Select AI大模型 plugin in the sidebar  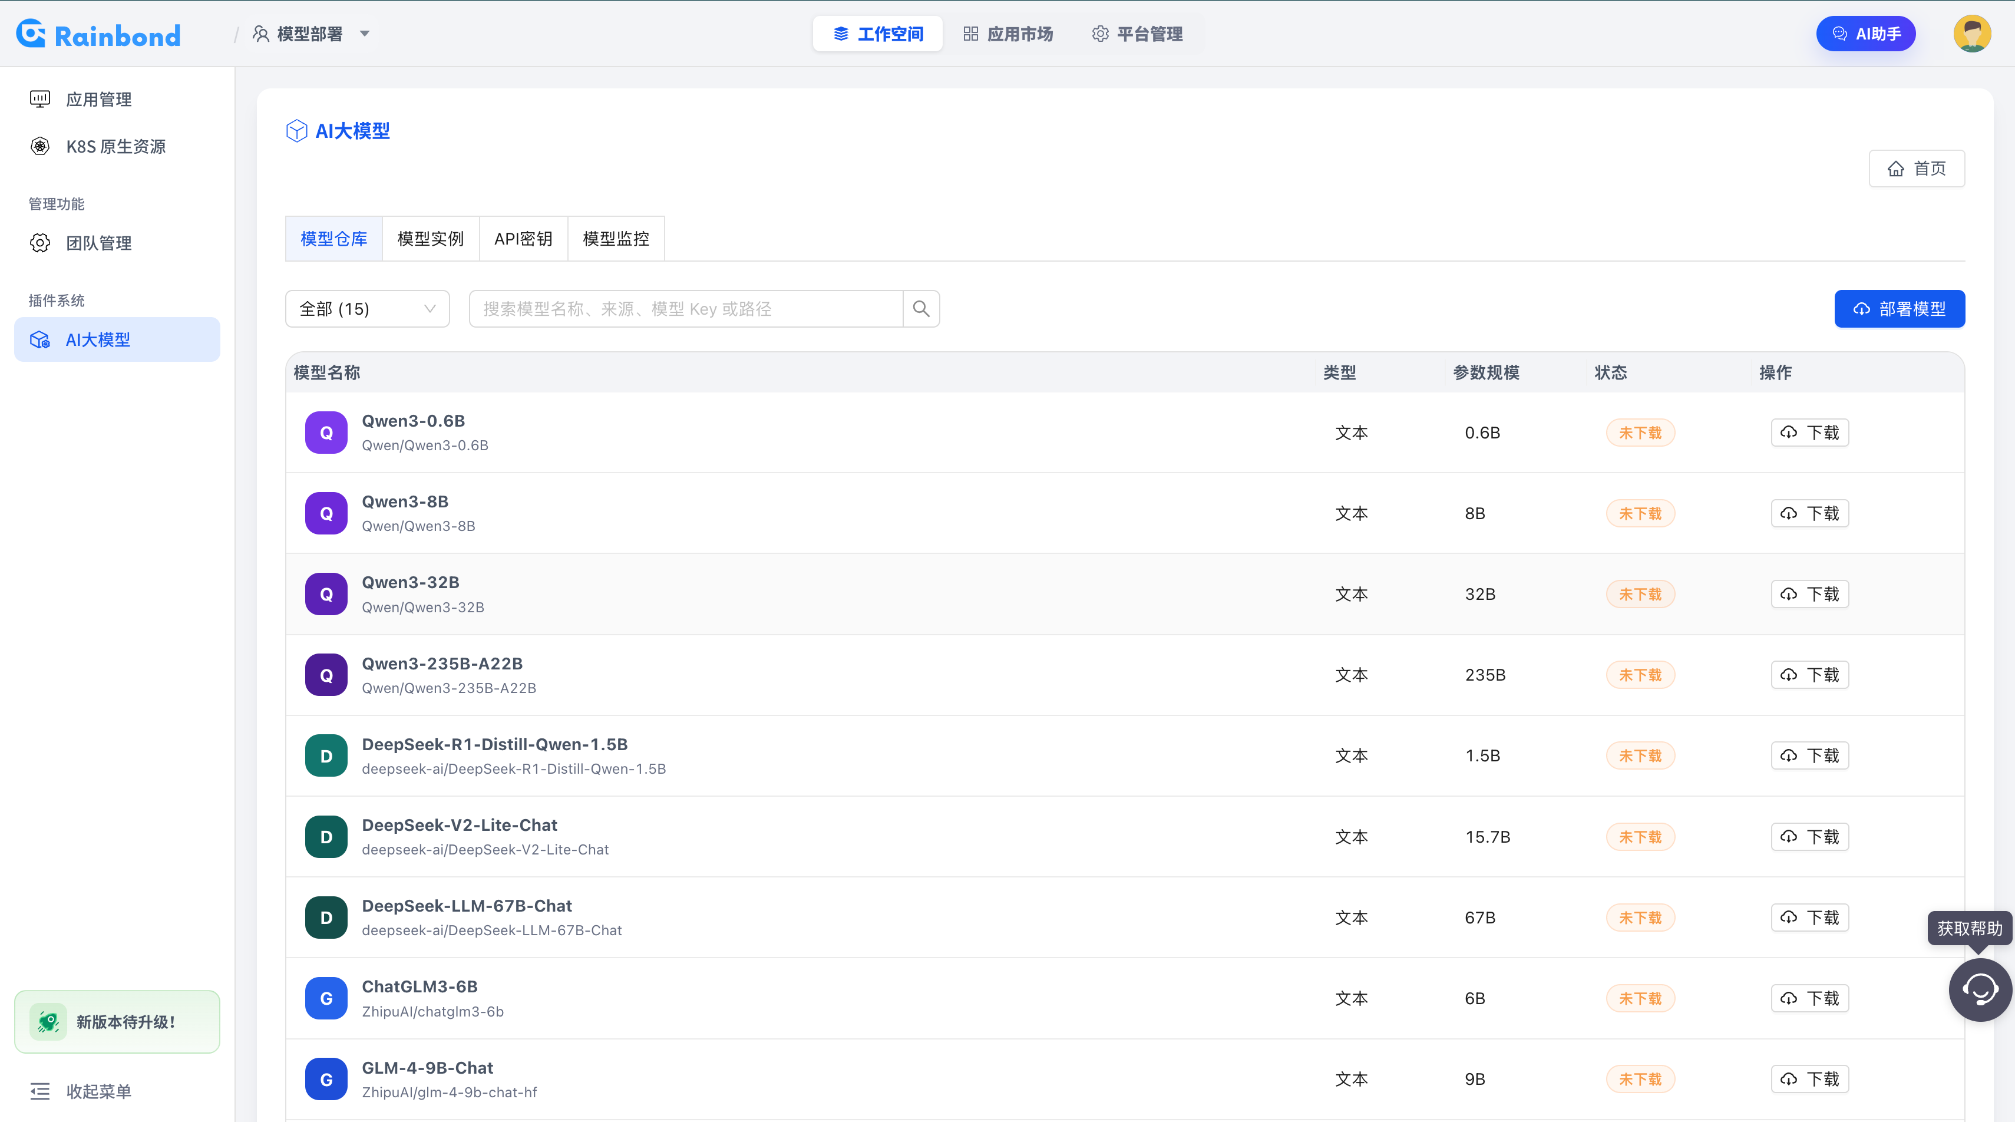tap(117, 339)
